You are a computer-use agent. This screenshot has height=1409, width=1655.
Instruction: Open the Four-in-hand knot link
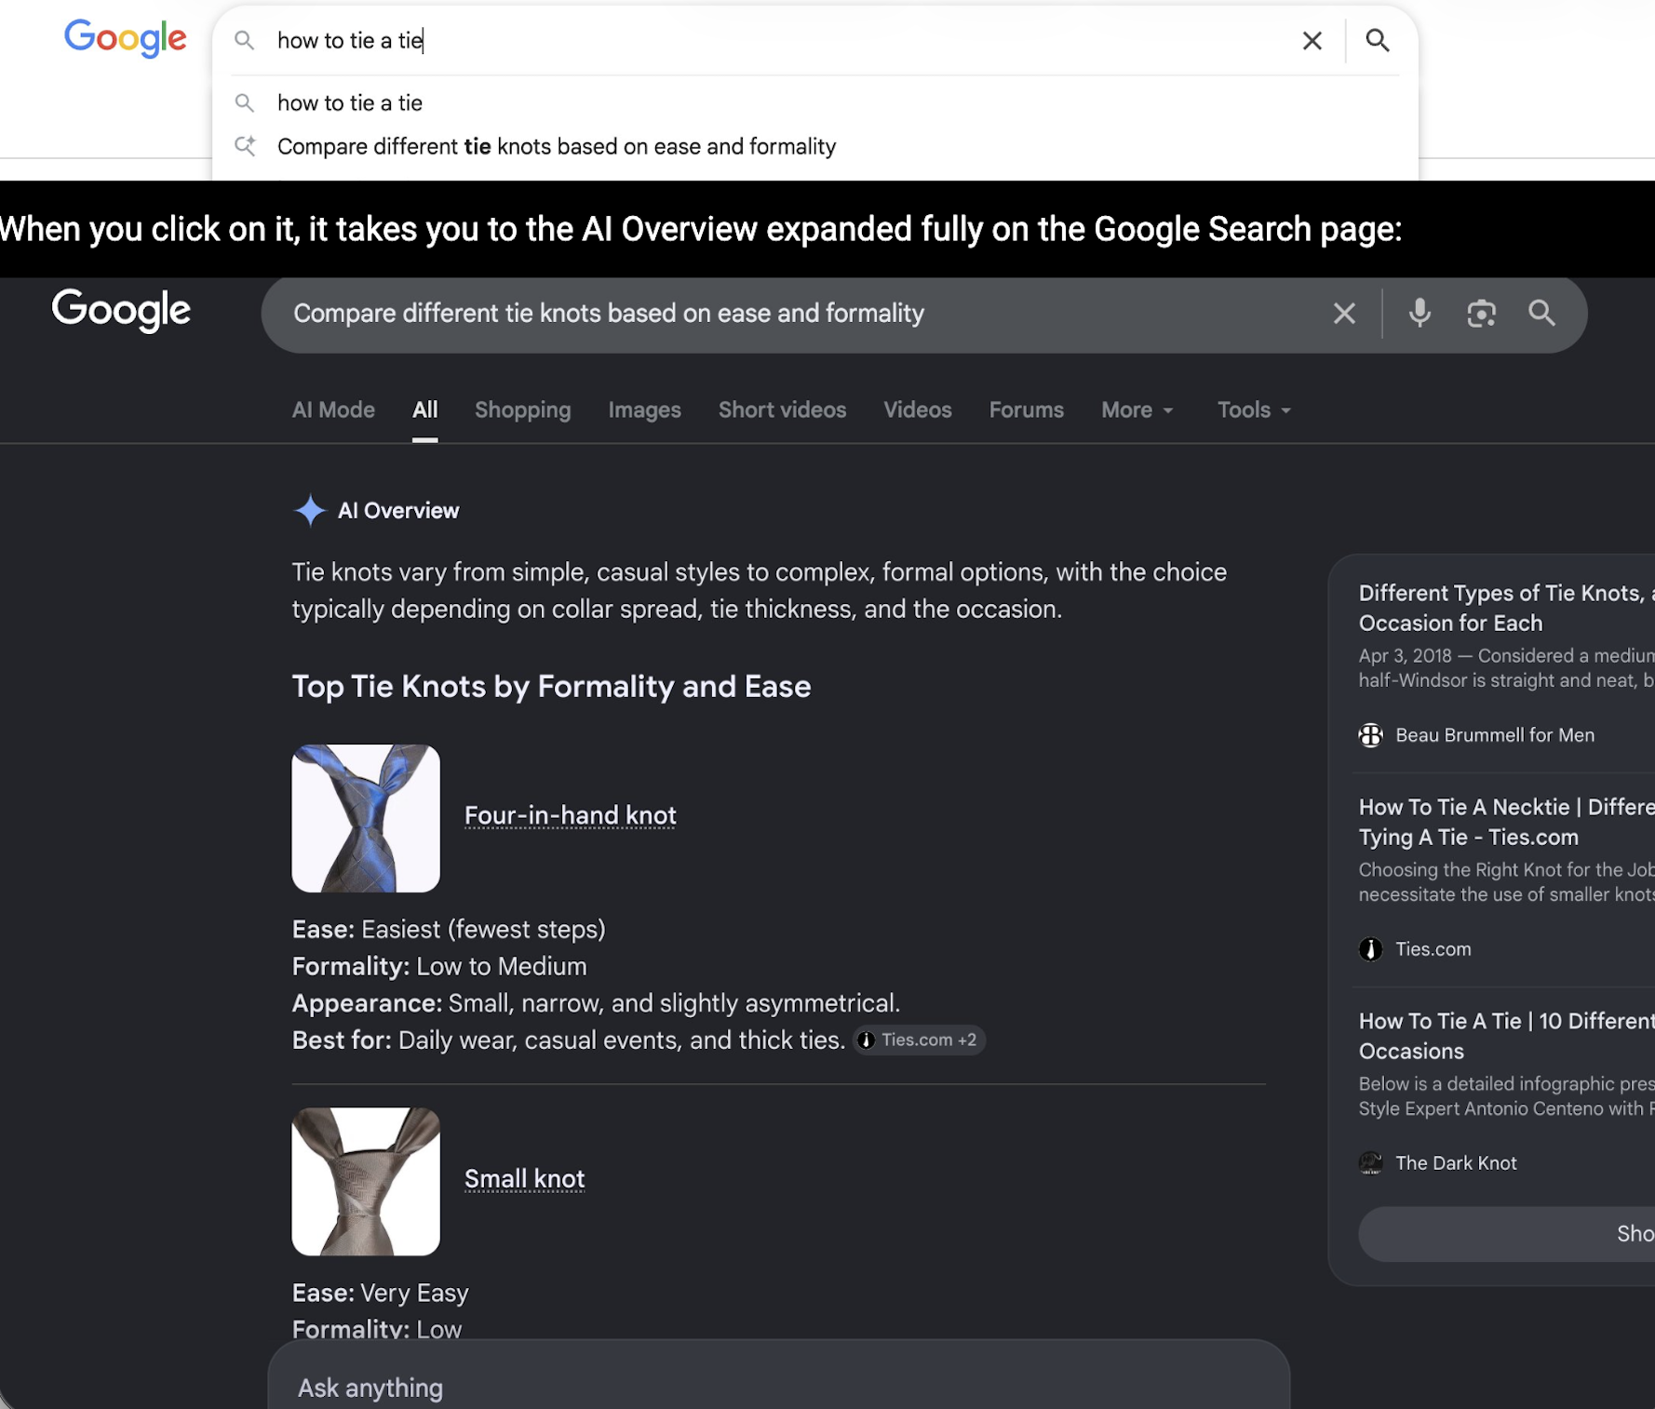571,816
